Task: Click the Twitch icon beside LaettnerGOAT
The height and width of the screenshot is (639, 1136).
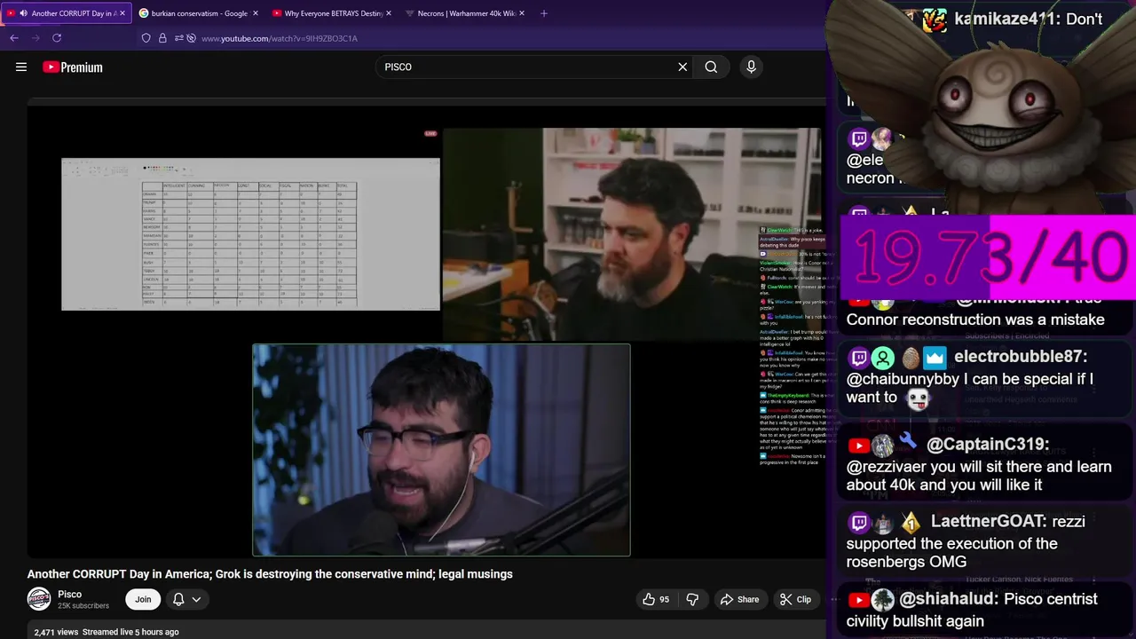Action: point(858,523)
